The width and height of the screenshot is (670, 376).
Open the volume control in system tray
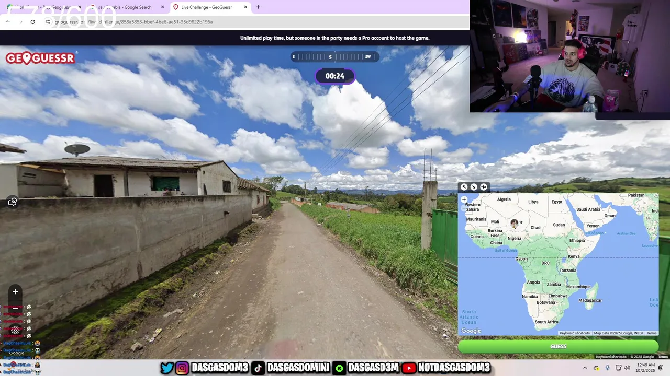[x=628, y=368]
